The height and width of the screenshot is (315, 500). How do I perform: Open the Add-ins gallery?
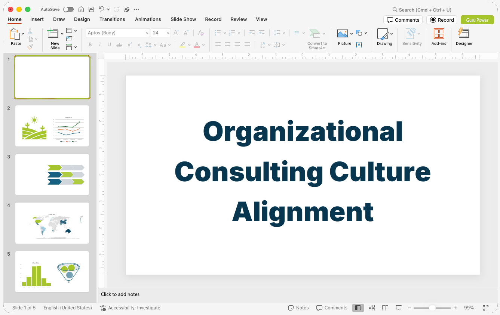pos(439,37)
